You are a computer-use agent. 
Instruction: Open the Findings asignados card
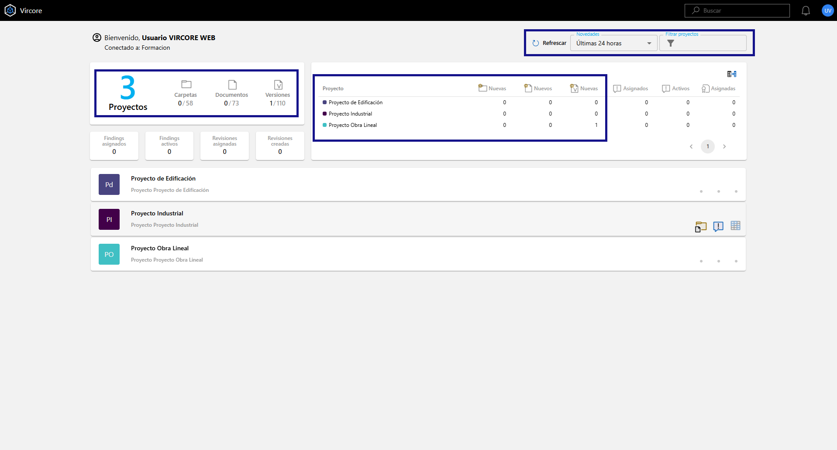114,146
